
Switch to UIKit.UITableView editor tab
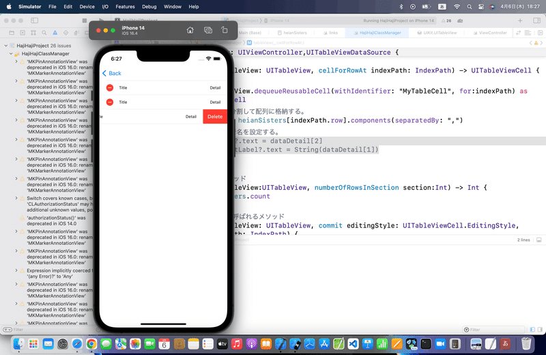tap(437, 33)
